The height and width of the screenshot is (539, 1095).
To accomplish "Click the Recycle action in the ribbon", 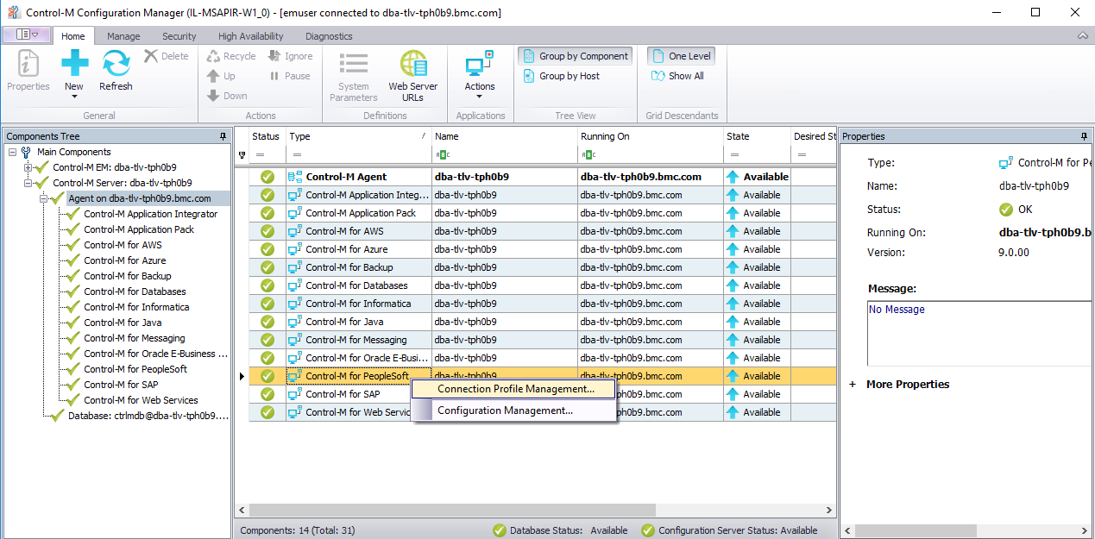I will [x=230, y=56].
